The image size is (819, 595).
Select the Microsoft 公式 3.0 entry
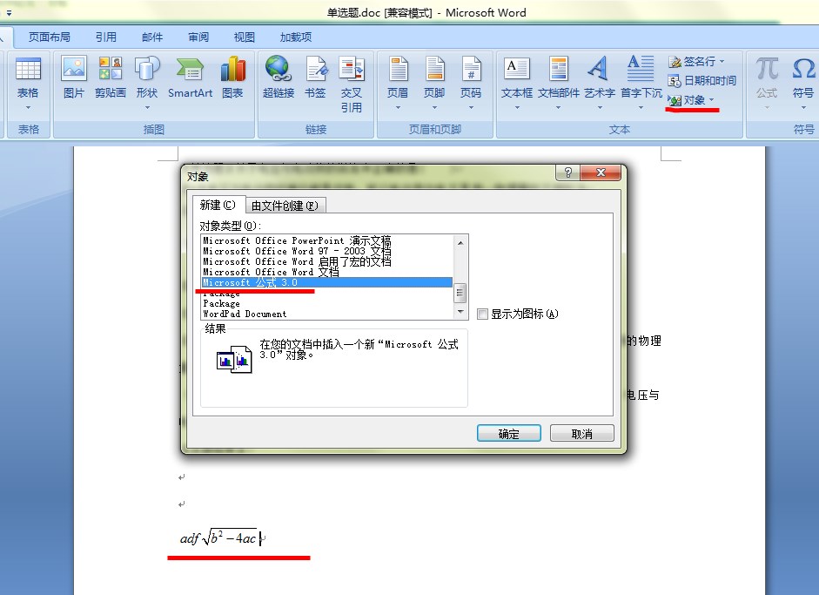(x=327, y=282)
